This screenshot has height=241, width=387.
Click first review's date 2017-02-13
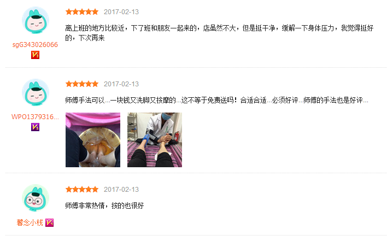pos(121,12)
